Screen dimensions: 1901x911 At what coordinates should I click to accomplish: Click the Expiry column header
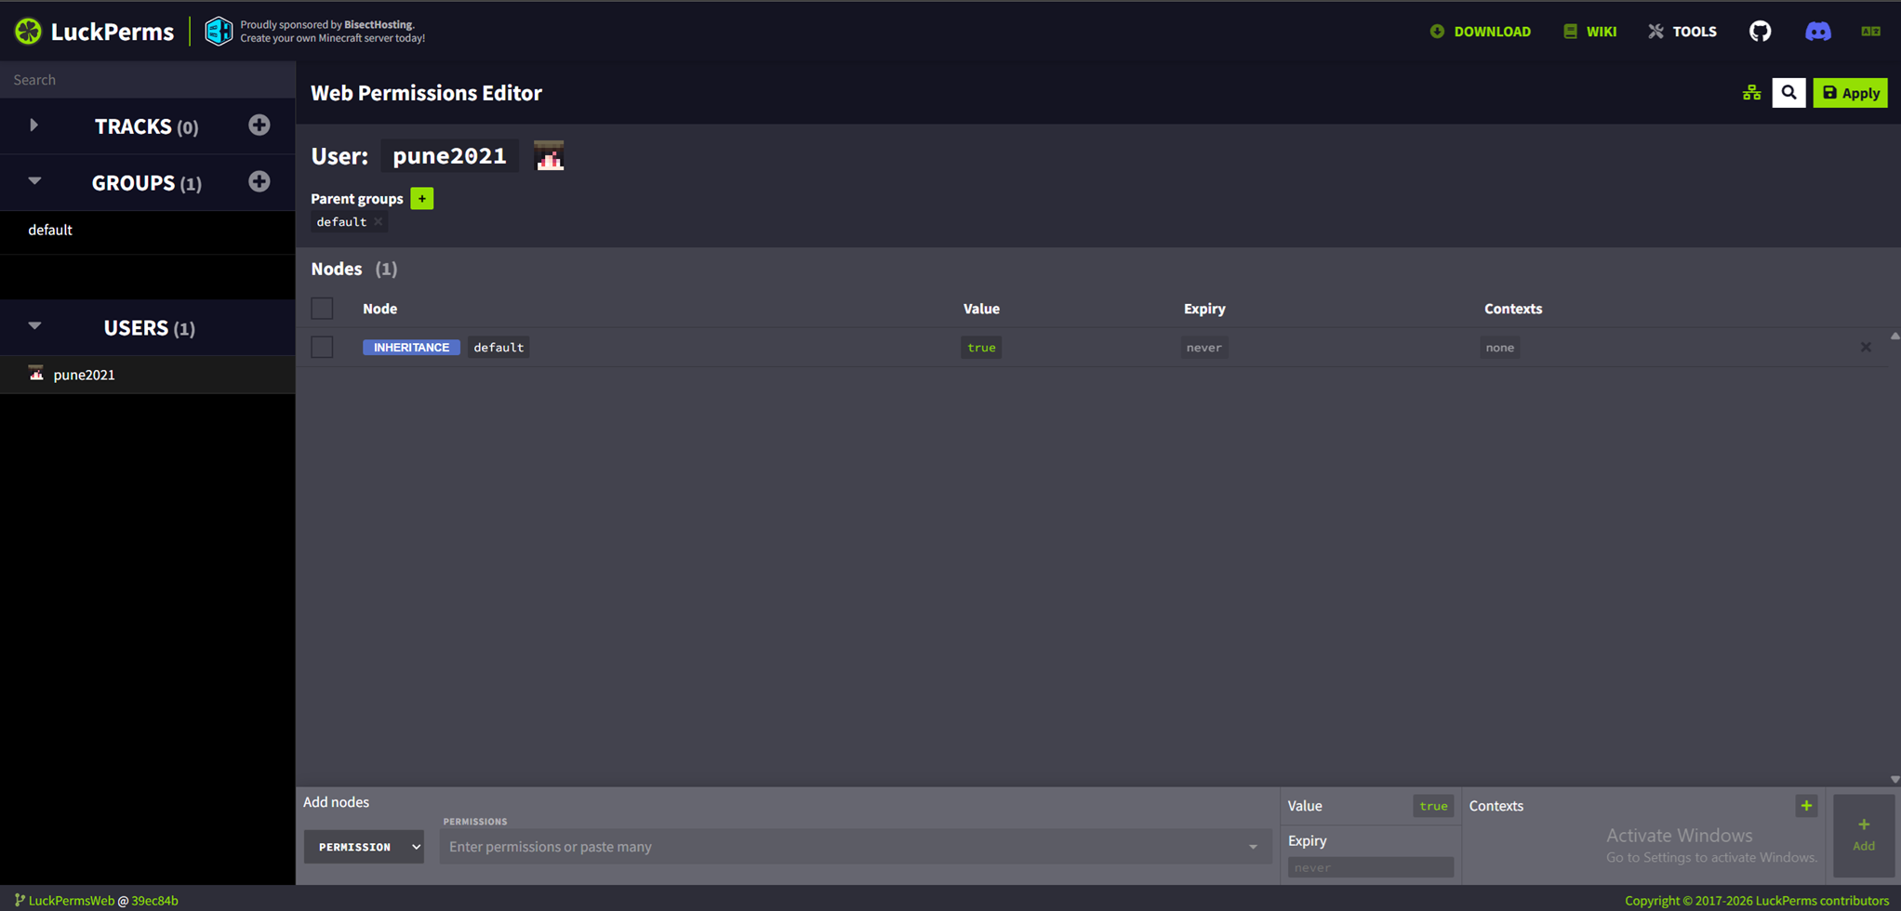pos(1204,309)
